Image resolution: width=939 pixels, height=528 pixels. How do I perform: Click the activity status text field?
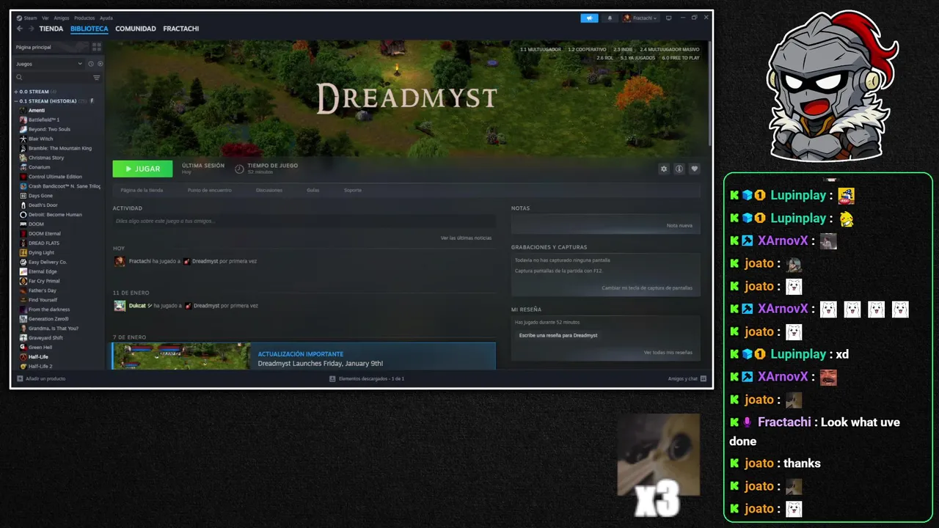click(x=304, y=221)
